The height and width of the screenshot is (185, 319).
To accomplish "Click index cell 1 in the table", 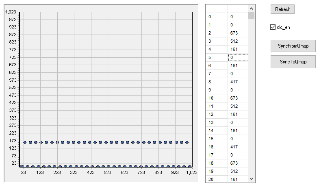I will coord(217,25).
